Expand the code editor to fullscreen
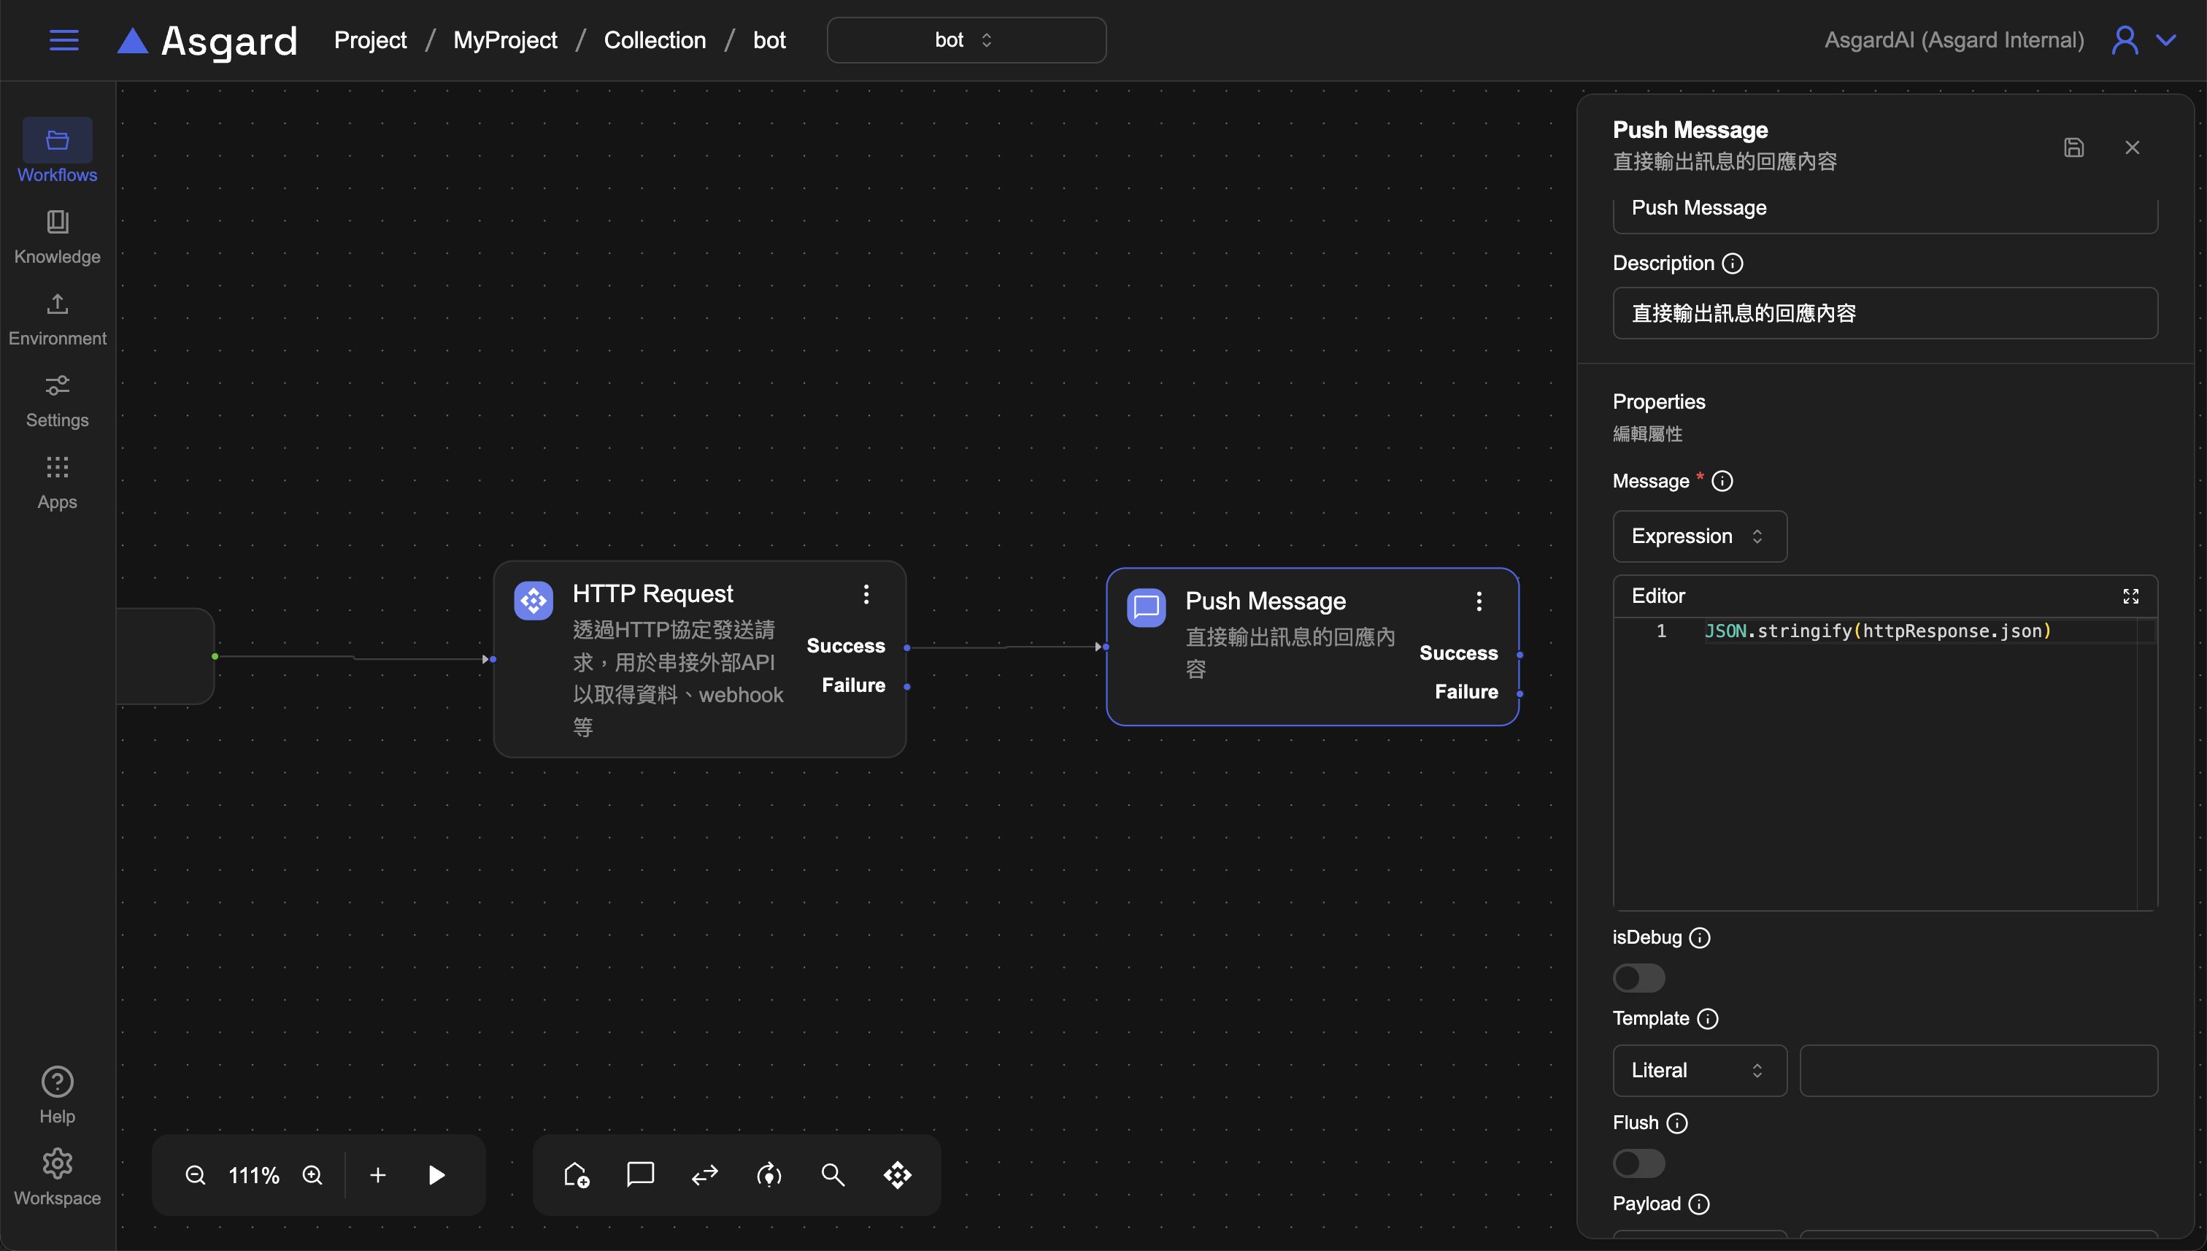 point(2130,596)
